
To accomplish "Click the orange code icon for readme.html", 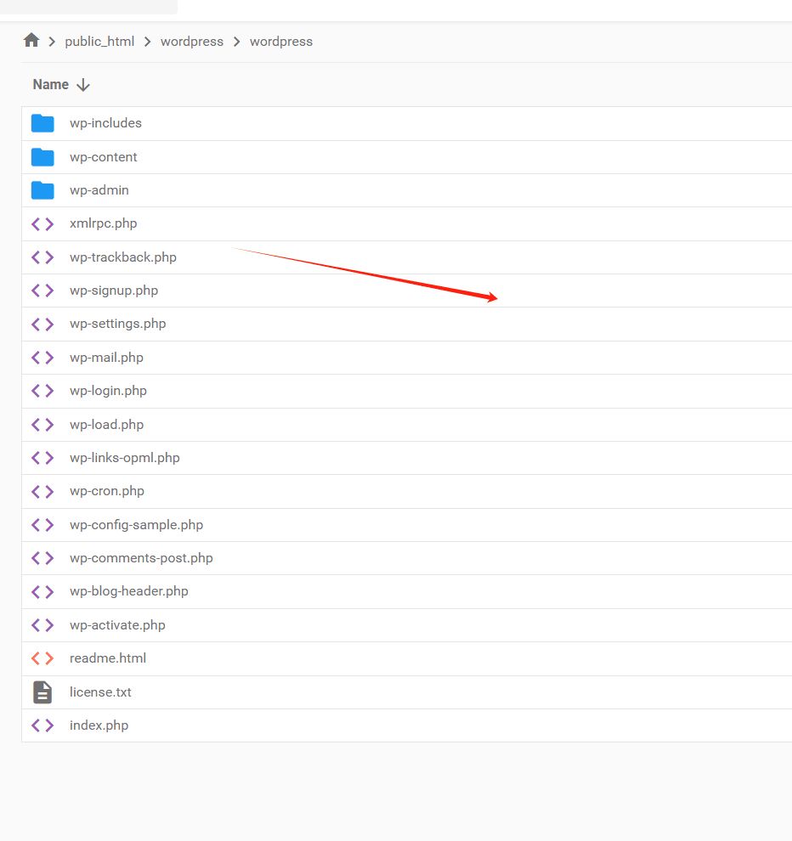I will point(42,658).
